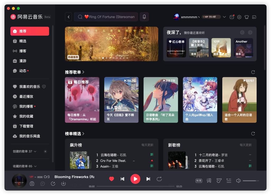Show lyrics with the 词 icon
Image resolution: width=271 pixels, height=195 pixels.
[x=209, y=180]
